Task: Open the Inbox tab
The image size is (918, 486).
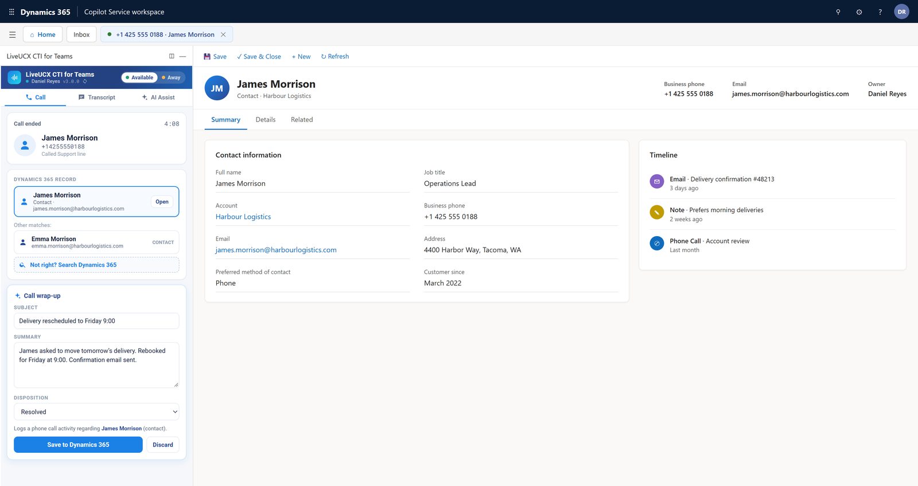Action: 81,34
